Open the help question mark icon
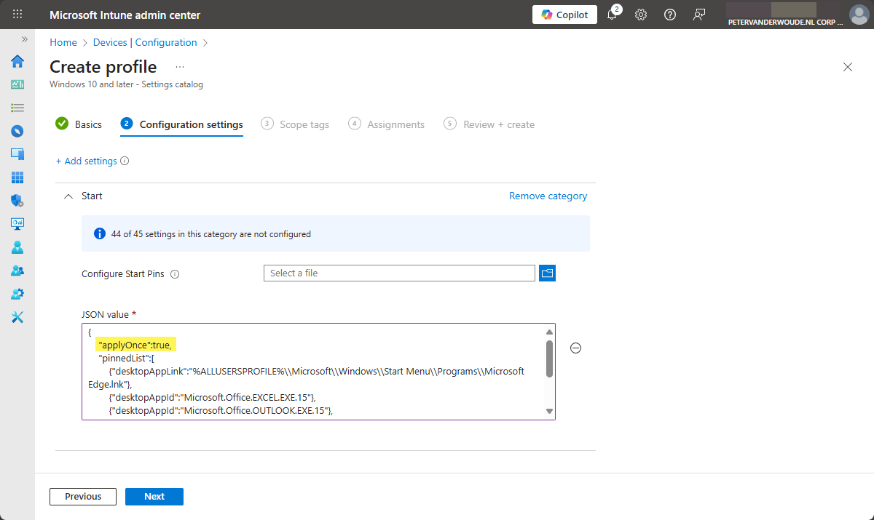Screen dimensions: 874x520 pos(670,15)
